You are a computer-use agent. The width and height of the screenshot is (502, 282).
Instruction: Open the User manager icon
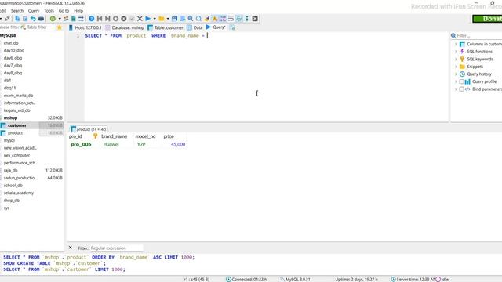click(x=66, y=19)
